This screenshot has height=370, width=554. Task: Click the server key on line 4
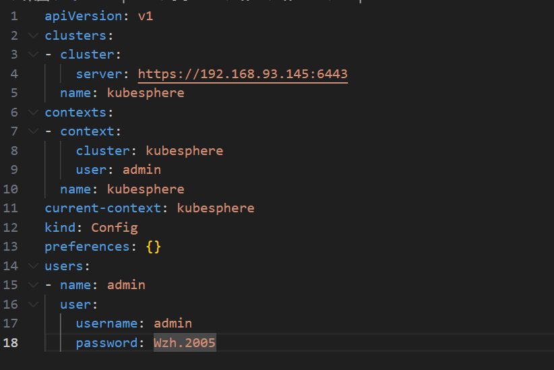[x=99, y=74]
